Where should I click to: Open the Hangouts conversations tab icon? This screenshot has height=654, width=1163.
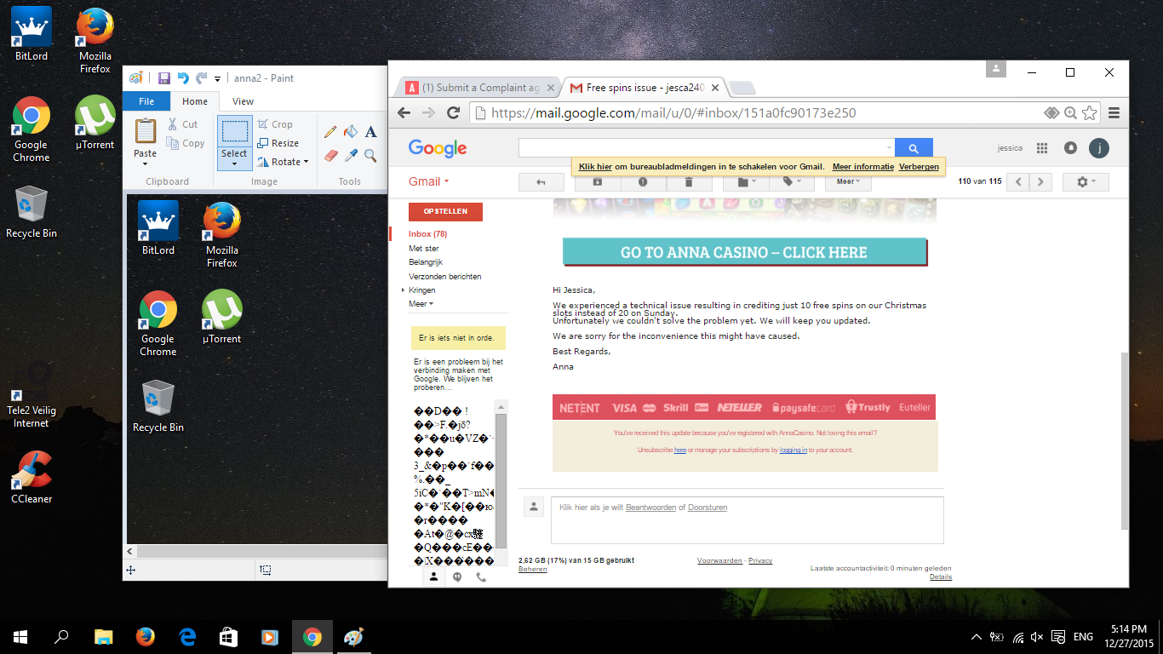coord(457,577)
